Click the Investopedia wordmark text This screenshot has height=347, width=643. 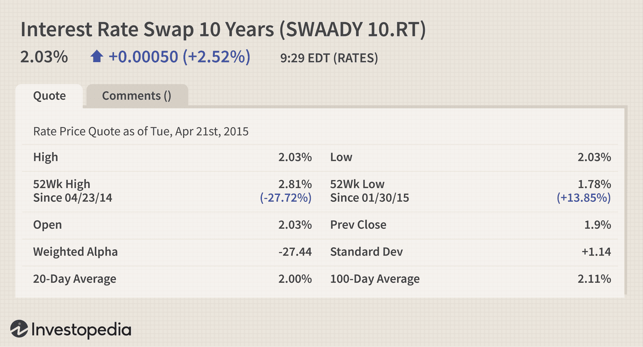tap(81, 330)
